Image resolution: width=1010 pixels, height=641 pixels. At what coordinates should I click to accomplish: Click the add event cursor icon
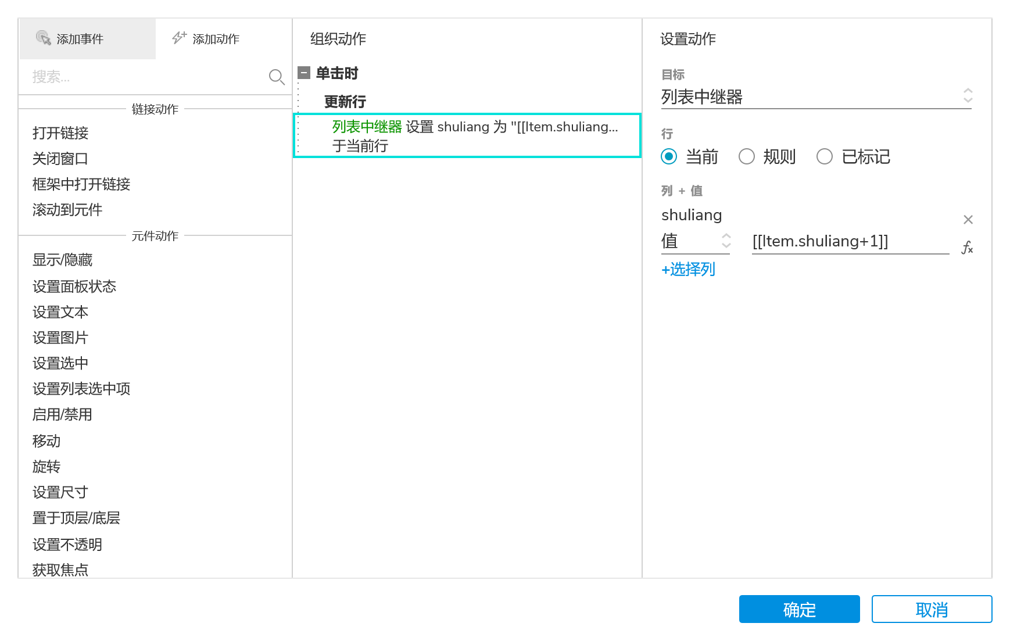[x=44, y=38]
